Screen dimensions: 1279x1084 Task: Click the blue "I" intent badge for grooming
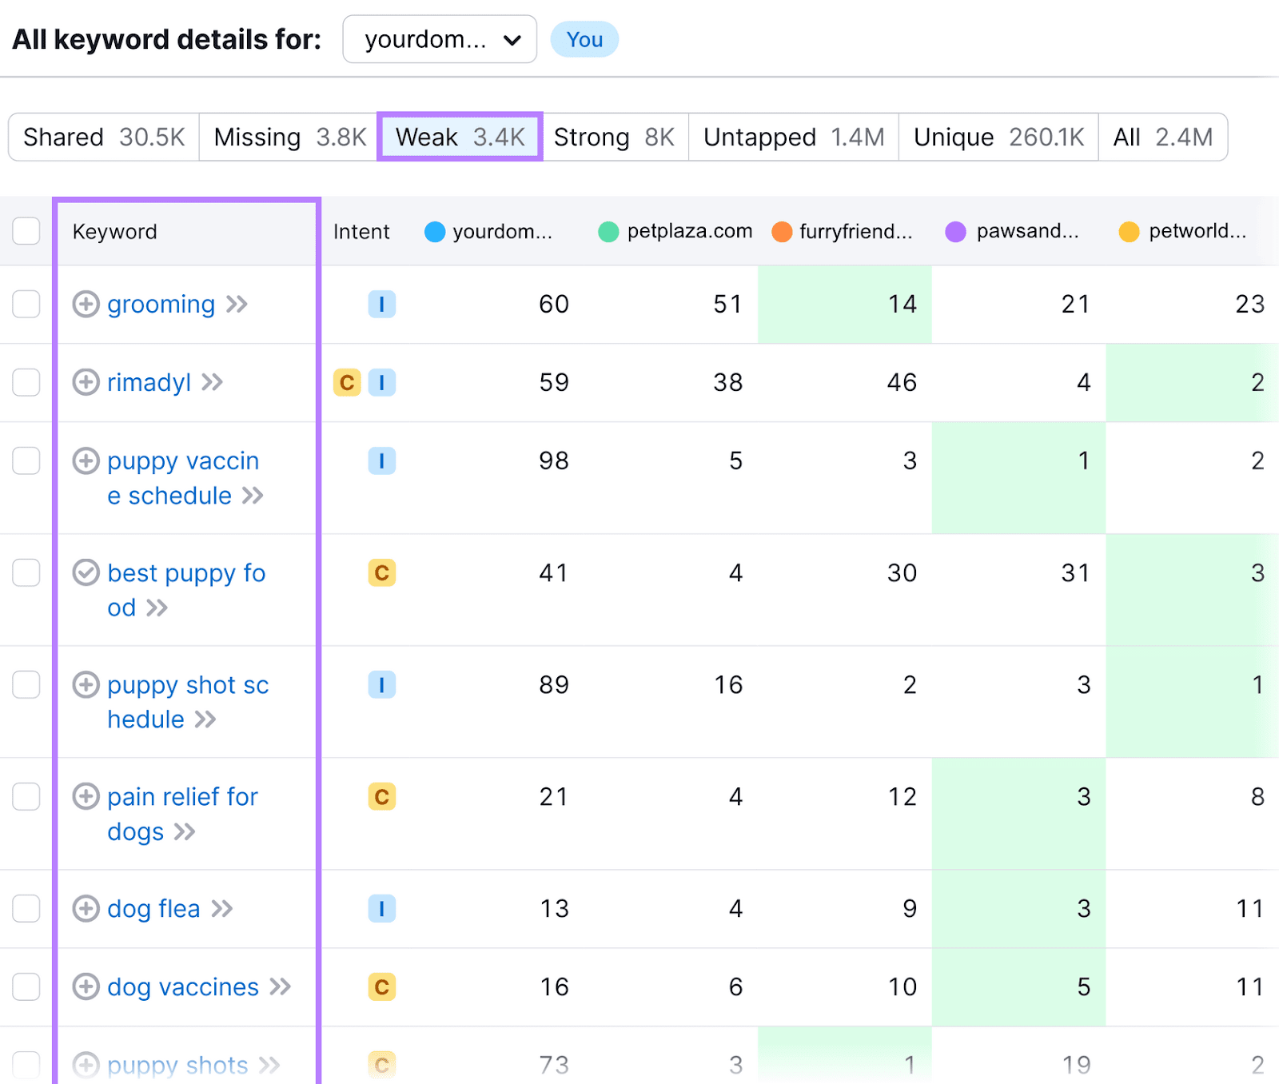[x=382, y=305]
